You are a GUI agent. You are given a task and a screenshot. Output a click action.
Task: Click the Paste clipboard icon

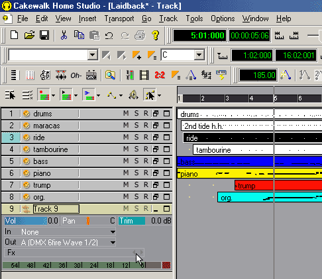click(x=94, y=35)
